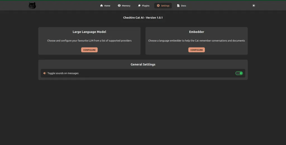Configure the Large Language Model
The width and height of the screenshot is (286, 145).
coord(89,50)
